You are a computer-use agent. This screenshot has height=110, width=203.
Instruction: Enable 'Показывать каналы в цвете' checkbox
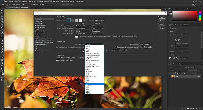57,58
